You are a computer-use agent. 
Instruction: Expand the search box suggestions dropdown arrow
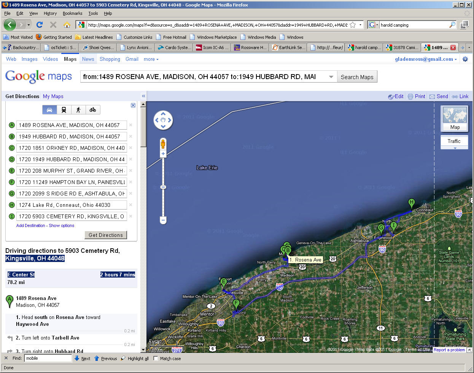click(x=331, y=77)
